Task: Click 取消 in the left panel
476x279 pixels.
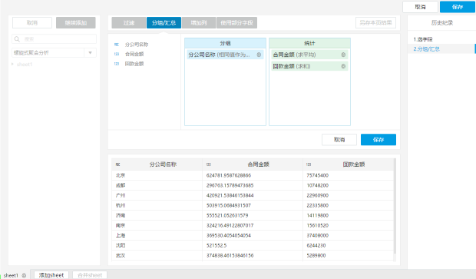Action: coord(32,23)
